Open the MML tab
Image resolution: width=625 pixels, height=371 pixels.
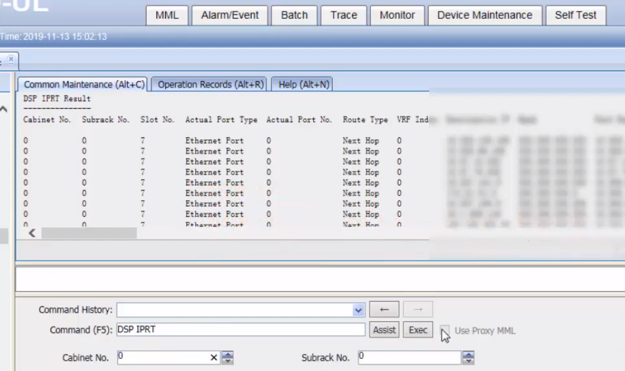167,16
